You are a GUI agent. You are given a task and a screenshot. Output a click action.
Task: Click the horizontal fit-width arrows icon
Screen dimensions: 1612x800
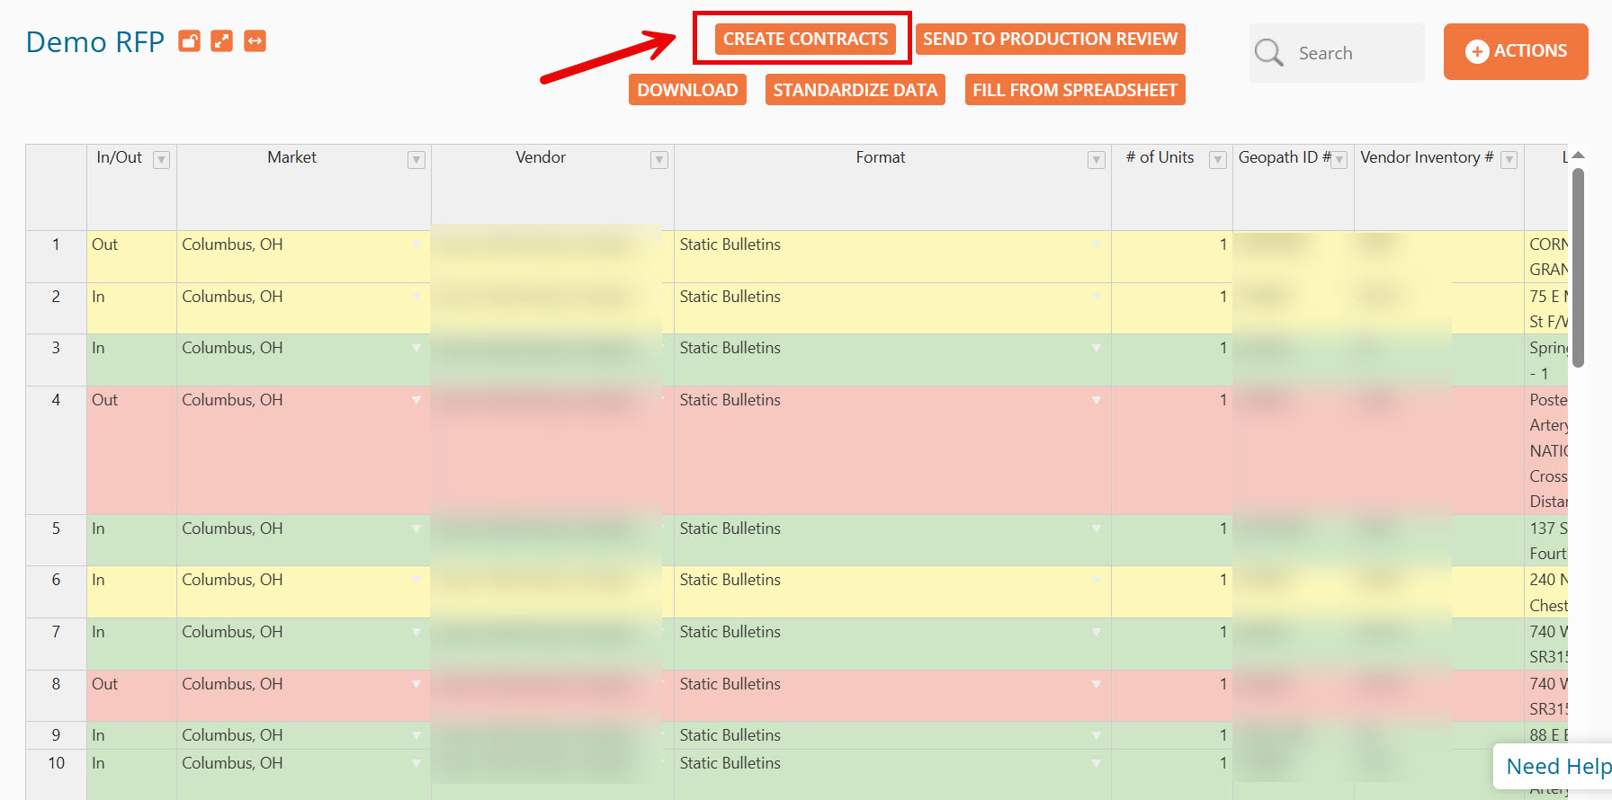pos(255,41)
